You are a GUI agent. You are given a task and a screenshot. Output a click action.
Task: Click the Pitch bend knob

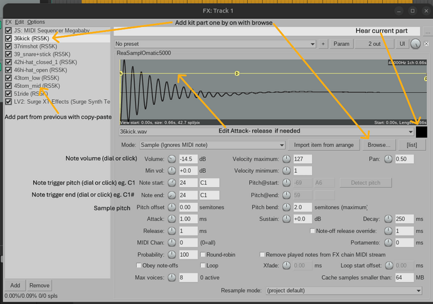point(287,207)
